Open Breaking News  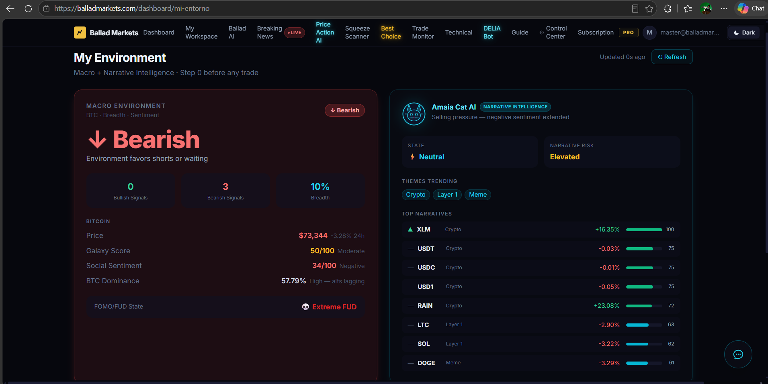(x=270, y=33)
